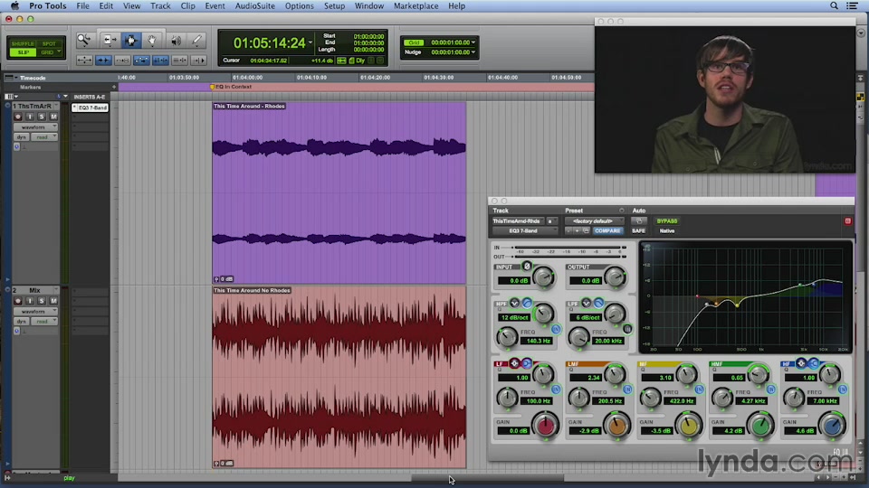Open the Track menu

tap(160, 6)
